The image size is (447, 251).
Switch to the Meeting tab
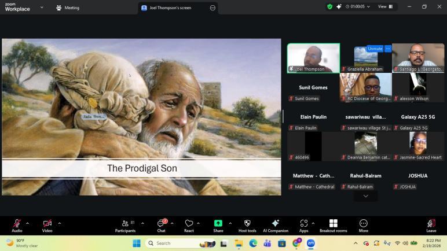click(68, 8)
